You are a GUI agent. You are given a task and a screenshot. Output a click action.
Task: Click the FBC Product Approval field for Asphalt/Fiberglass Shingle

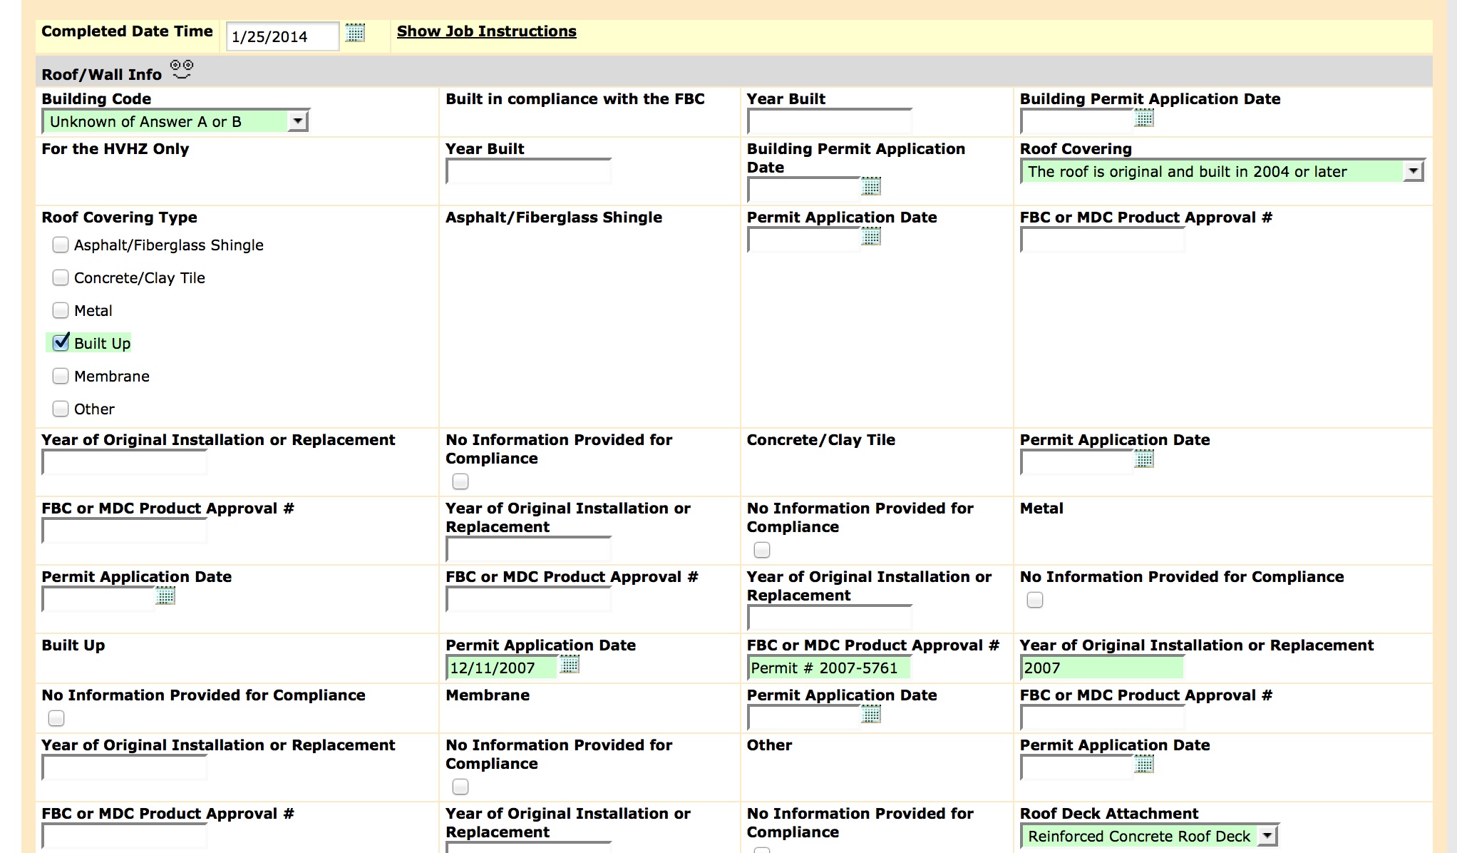point(1103,240)
